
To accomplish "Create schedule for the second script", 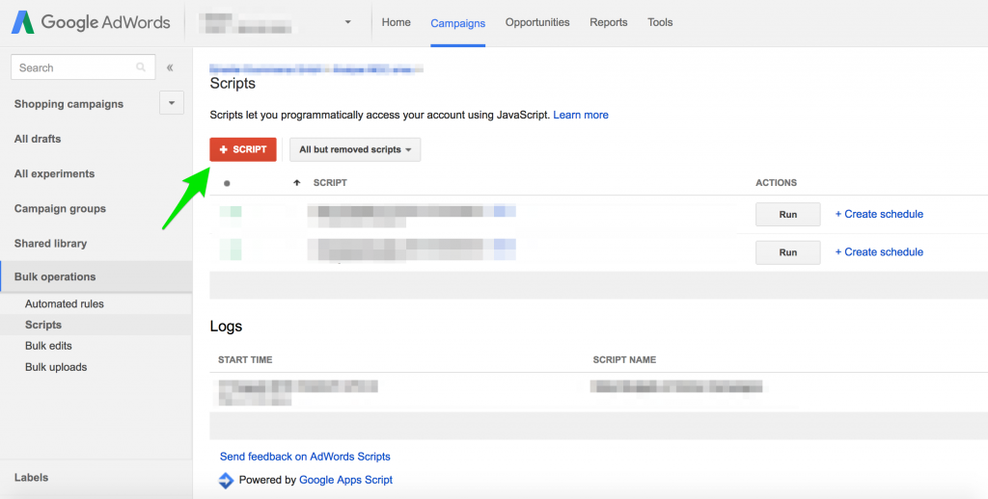I will pos(879,252).
